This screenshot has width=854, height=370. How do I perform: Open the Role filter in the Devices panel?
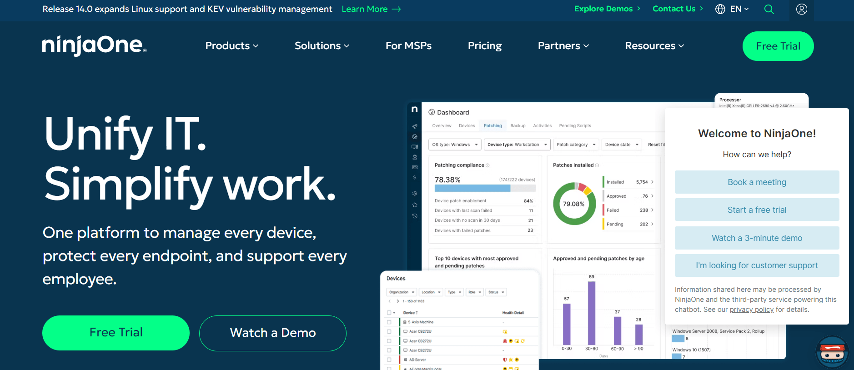(x=475, y=292)
